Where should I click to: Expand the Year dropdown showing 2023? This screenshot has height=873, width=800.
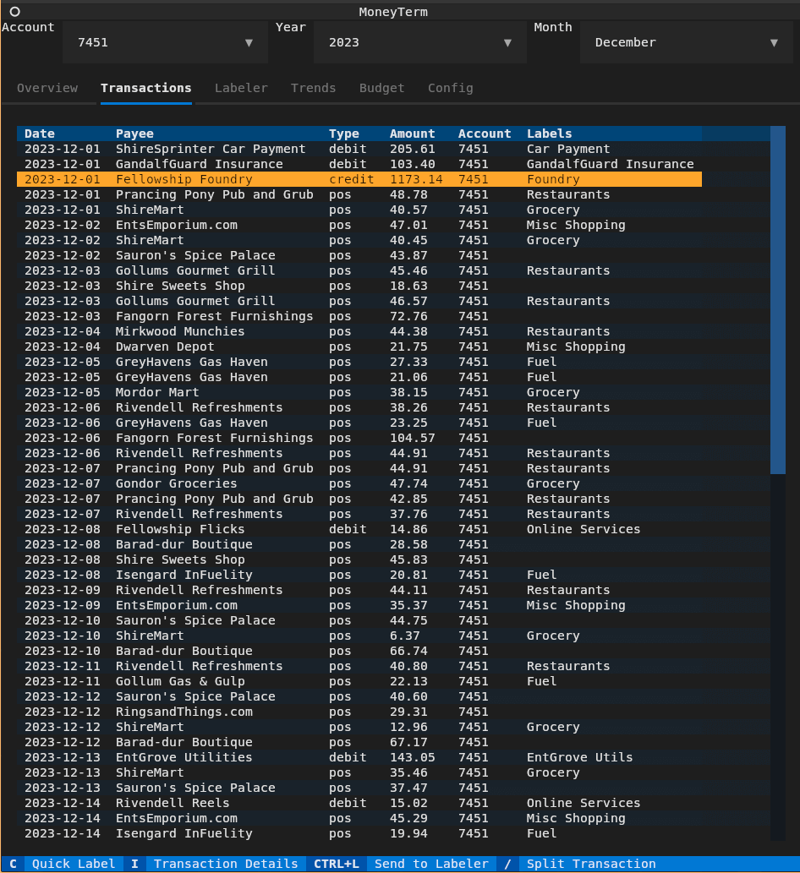(419, 42)
